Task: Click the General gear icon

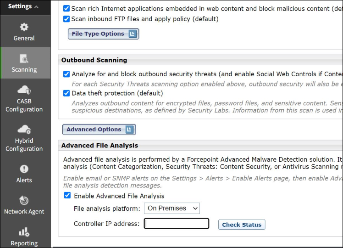Action: click(x=24, y=27)
